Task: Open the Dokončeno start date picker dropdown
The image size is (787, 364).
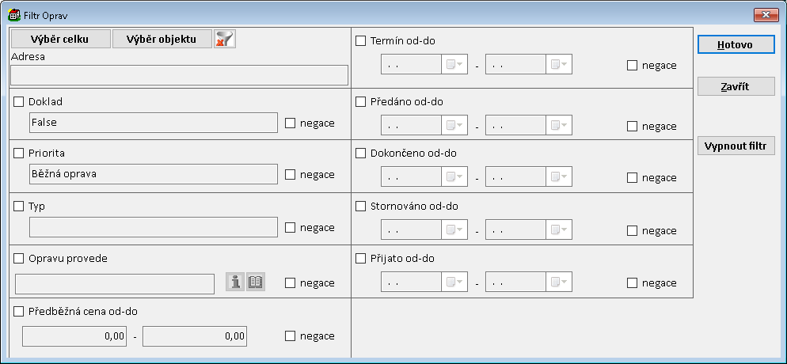Action: click(x=454, y=177)
